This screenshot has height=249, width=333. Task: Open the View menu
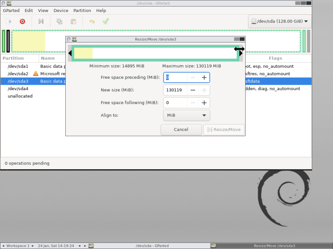[43, 11]
